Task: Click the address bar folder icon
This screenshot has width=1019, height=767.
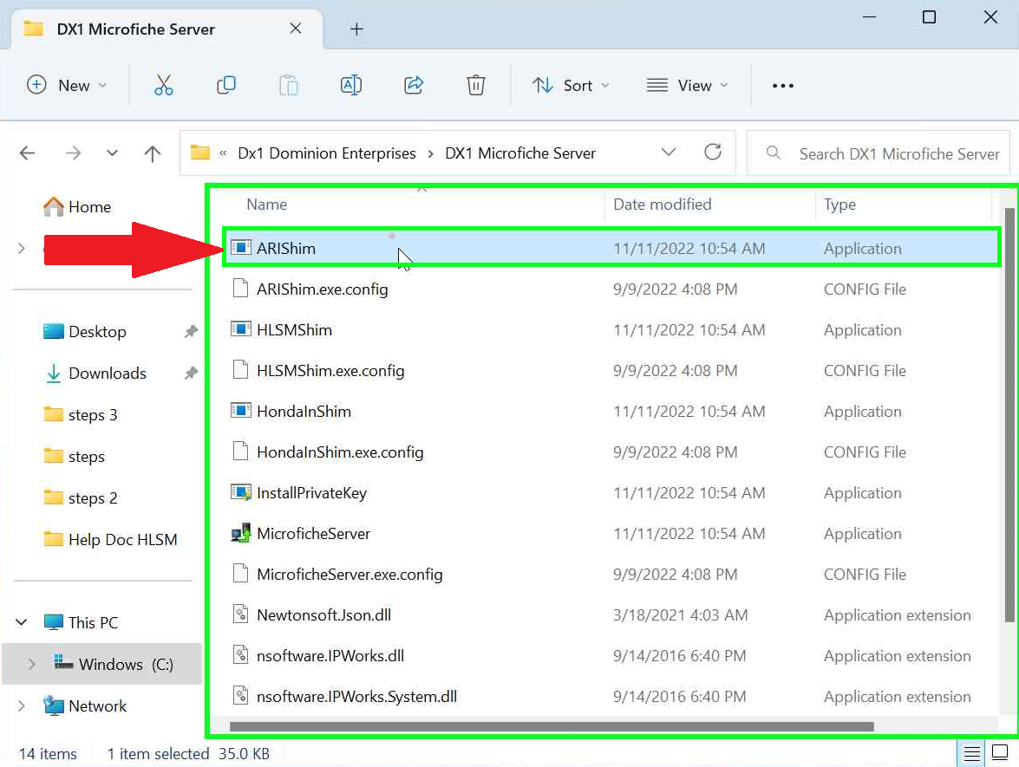Action: coord(200,153)
